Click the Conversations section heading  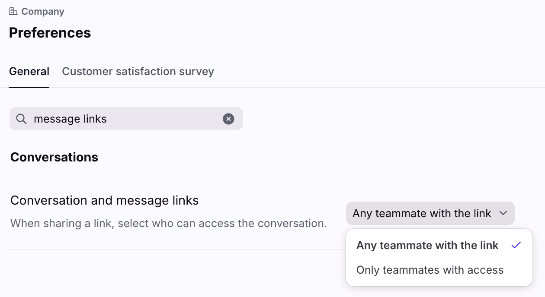click(54, 157)
